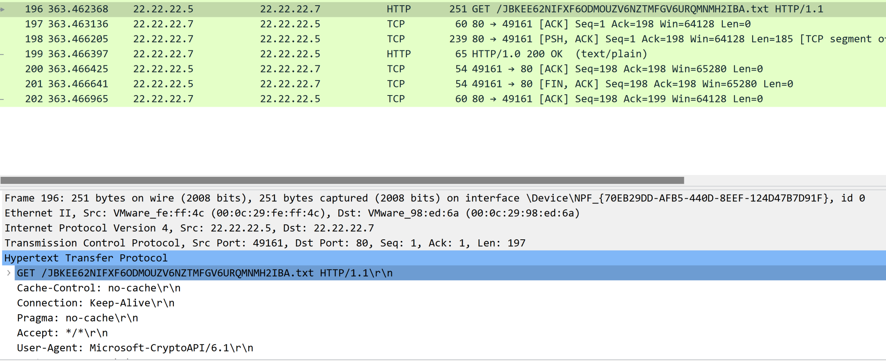Select the GET request line text

click(x=204, y=273)
